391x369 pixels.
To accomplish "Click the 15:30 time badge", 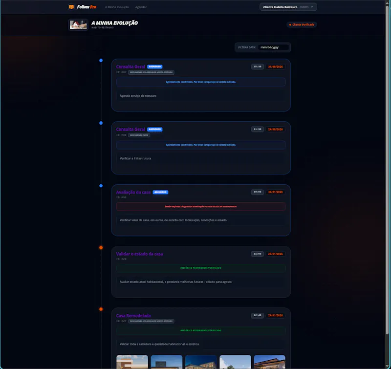I will pyautogui.click(x=258, y=66).
